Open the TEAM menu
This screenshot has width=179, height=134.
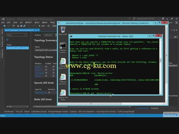[52, 22]
